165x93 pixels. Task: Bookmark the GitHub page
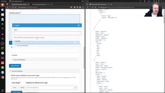click(96, 7)
